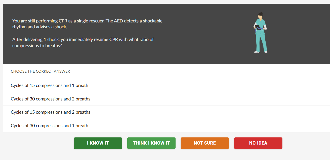330x167 pixels.
Task: Click the THINK I KNOW IT button
Action: click(151, 143)
